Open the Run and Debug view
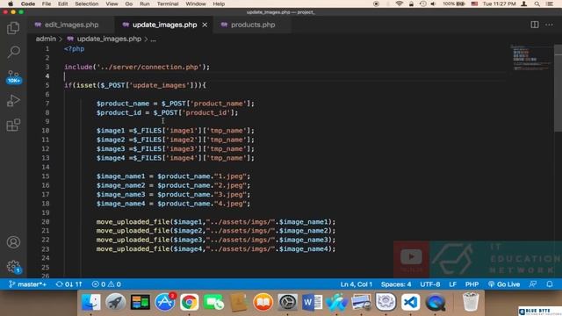 [x=13, y=101]
